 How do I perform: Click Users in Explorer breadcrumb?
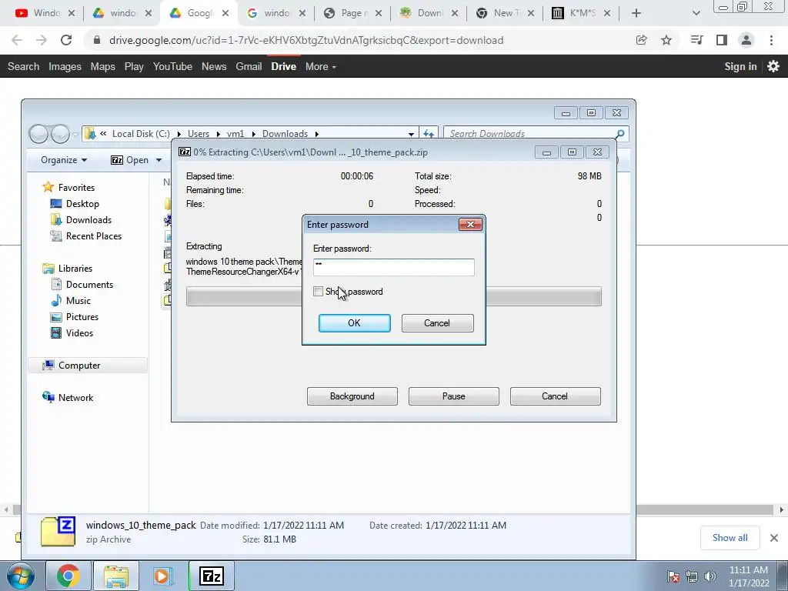click(198, 134)
